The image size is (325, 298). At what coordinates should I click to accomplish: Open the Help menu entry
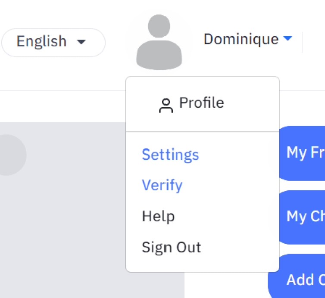coord(158,216)
